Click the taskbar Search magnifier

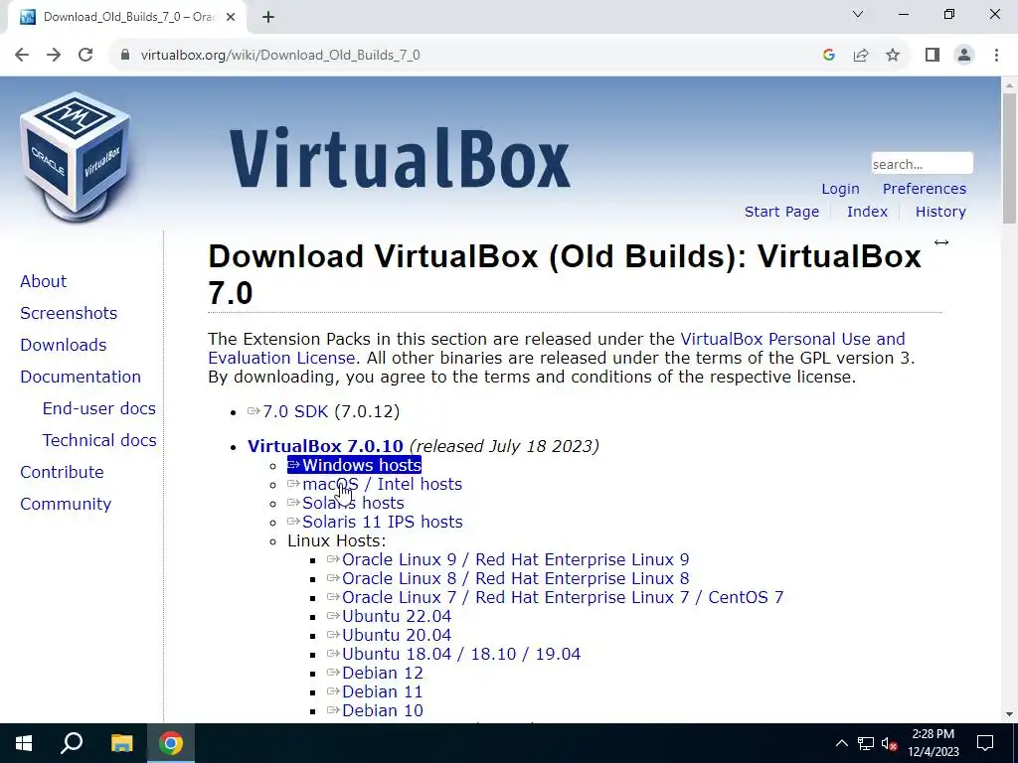(72, 743)
